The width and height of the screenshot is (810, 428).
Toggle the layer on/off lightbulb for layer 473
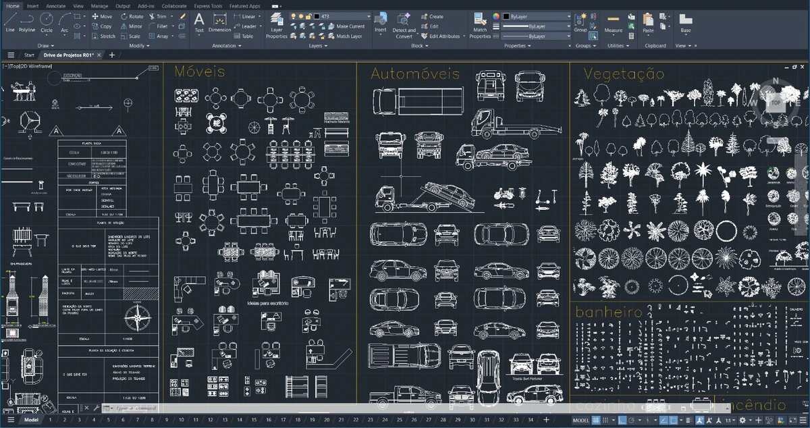coord(294,16)
